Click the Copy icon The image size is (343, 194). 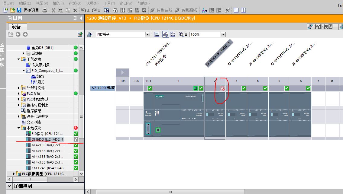pos(61,10)
